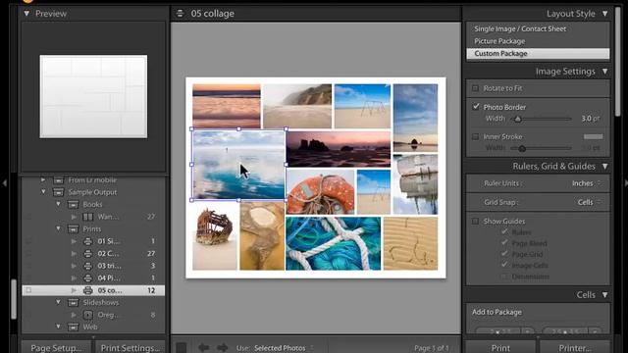Open the Grid Snap dropdown showing Cells
The height and width of the screenshot is (353, 628).
tap(589, 202)
